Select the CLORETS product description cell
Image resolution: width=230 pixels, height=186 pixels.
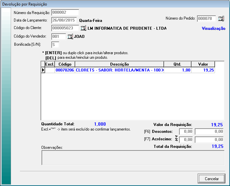tap(119, 70)
